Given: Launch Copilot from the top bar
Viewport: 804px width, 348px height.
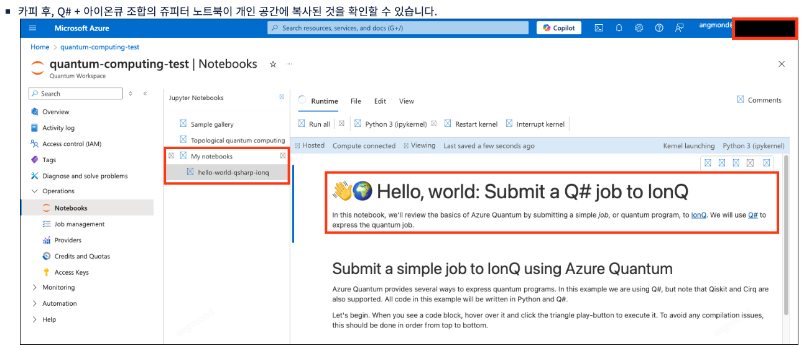Looking at the screenshot, I should pyautogui.click(x=558, y=28).
